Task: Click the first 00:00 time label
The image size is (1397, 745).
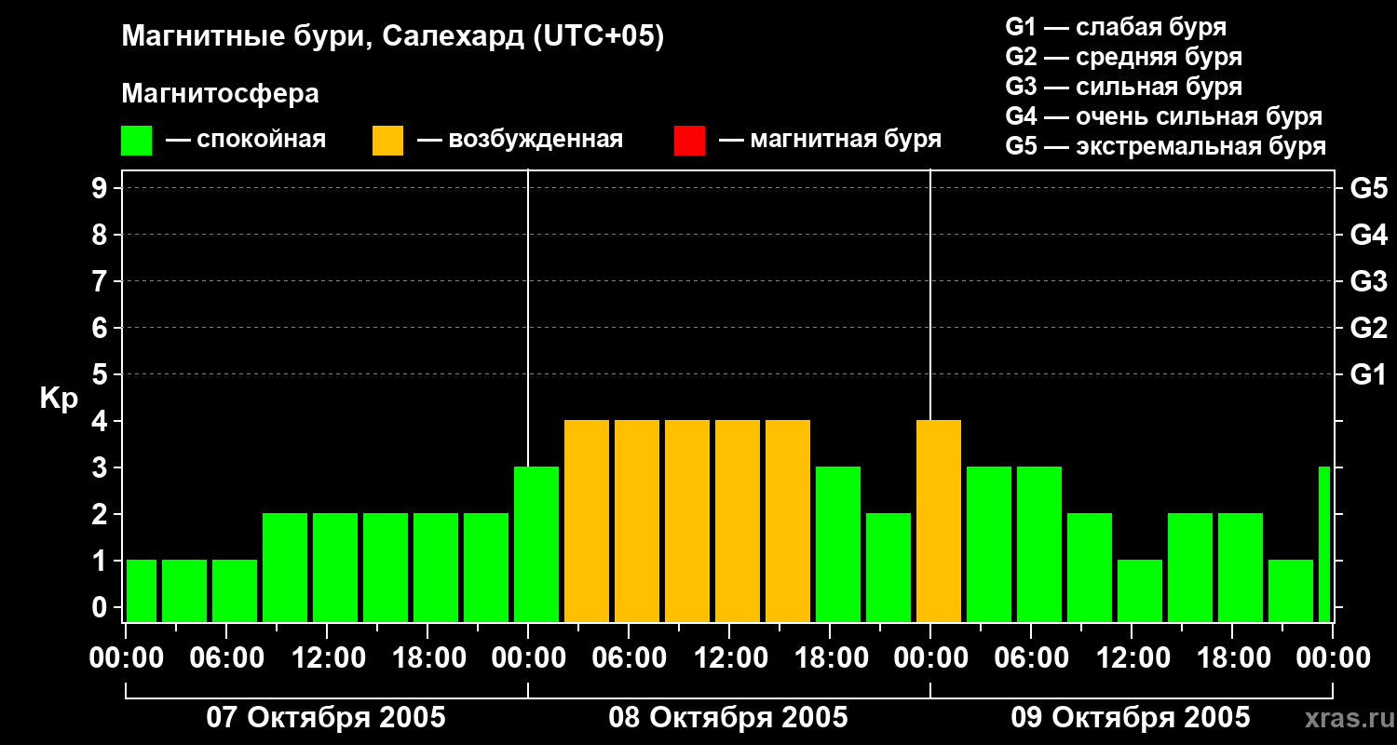Action: pos(126,658)
